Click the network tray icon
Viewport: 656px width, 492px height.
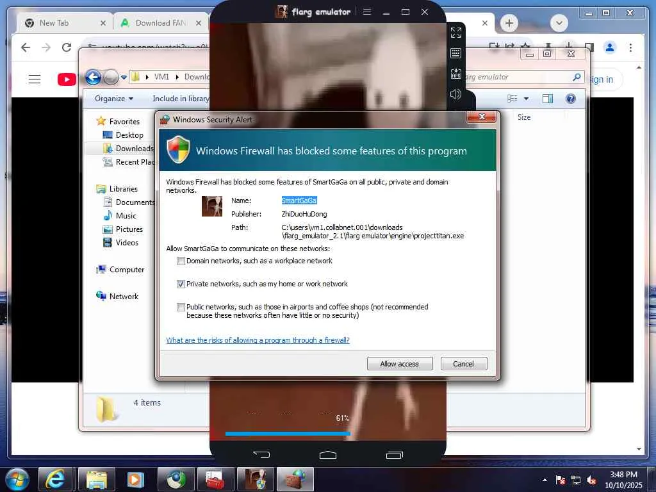tap(576, 480)
